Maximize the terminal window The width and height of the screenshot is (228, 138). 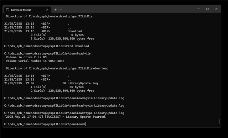point(207,9)
